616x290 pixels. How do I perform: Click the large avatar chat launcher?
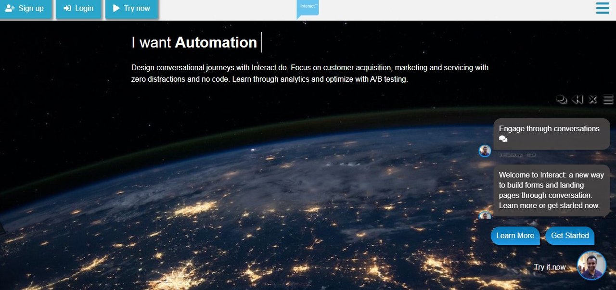point(591,265)
